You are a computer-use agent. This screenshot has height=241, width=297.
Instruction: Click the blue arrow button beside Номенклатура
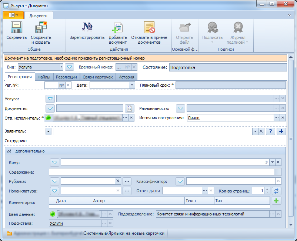54,191
